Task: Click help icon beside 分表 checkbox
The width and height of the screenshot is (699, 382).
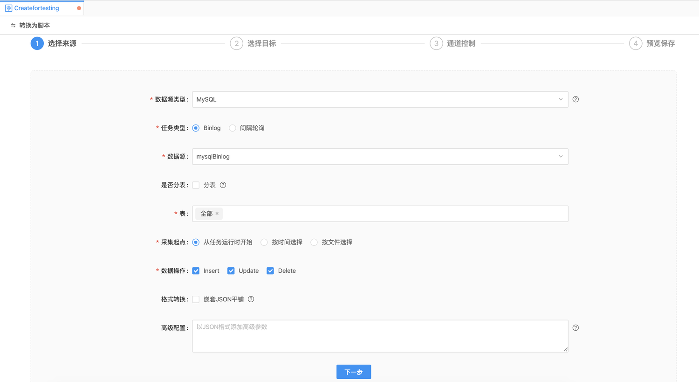Action: pos(223,185)
